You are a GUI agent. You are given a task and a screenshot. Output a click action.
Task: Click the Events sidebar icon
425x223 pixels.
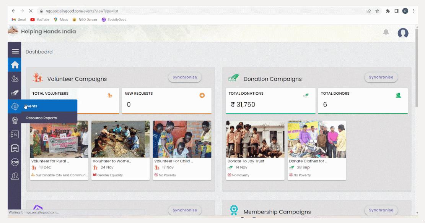click(x=15, y=107)
